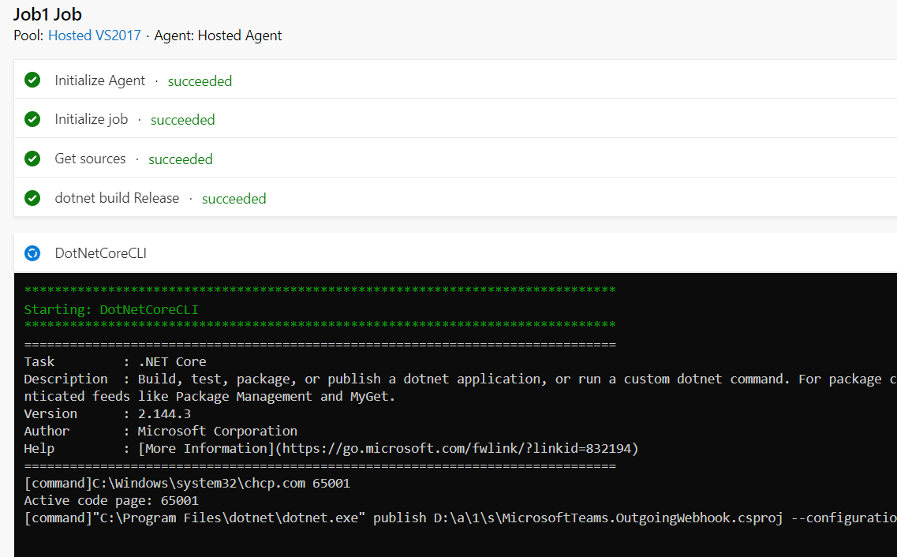Viewport: 897px width, 557px height.
Task: Click the succeeded label for Initialize Agent
Action: click(200, 80)
